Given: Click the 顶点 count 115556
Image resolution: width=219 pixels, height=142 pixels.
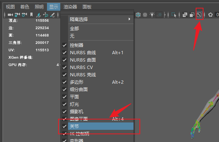Looking at the screenshot, I should pyautogui.click(x=42, y=21).
